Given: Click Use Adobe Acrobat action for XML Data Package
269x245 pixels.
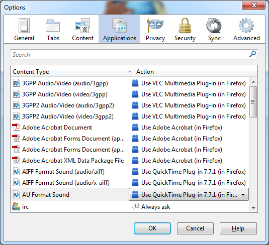Looking at the screenshot, I should click(182, 161).
